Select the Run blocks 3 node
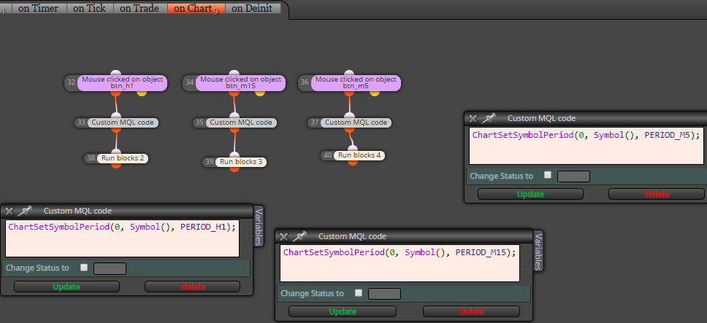The height and width of the screenshot is (323, 707). [241, 162]
